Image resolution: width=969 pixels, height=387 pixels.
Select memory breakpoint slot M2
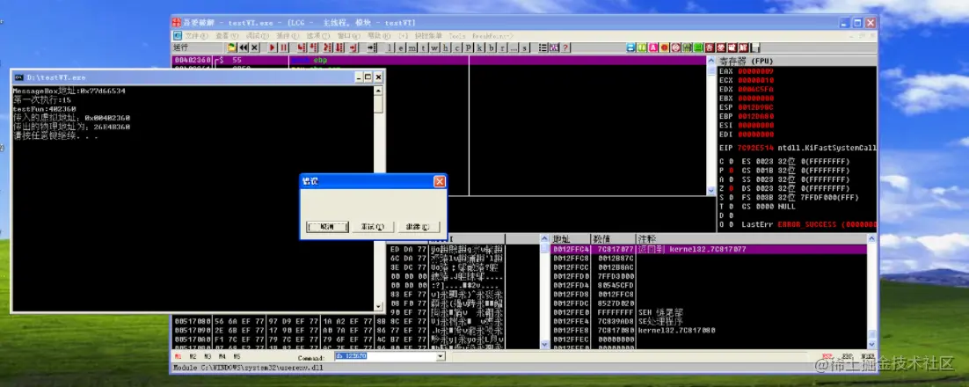[x=193, y=357]
